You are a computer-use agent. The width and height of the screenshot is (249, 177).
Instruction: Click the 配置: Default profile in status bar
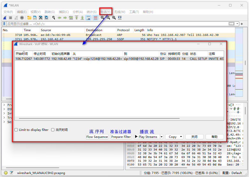pos(232,173)
